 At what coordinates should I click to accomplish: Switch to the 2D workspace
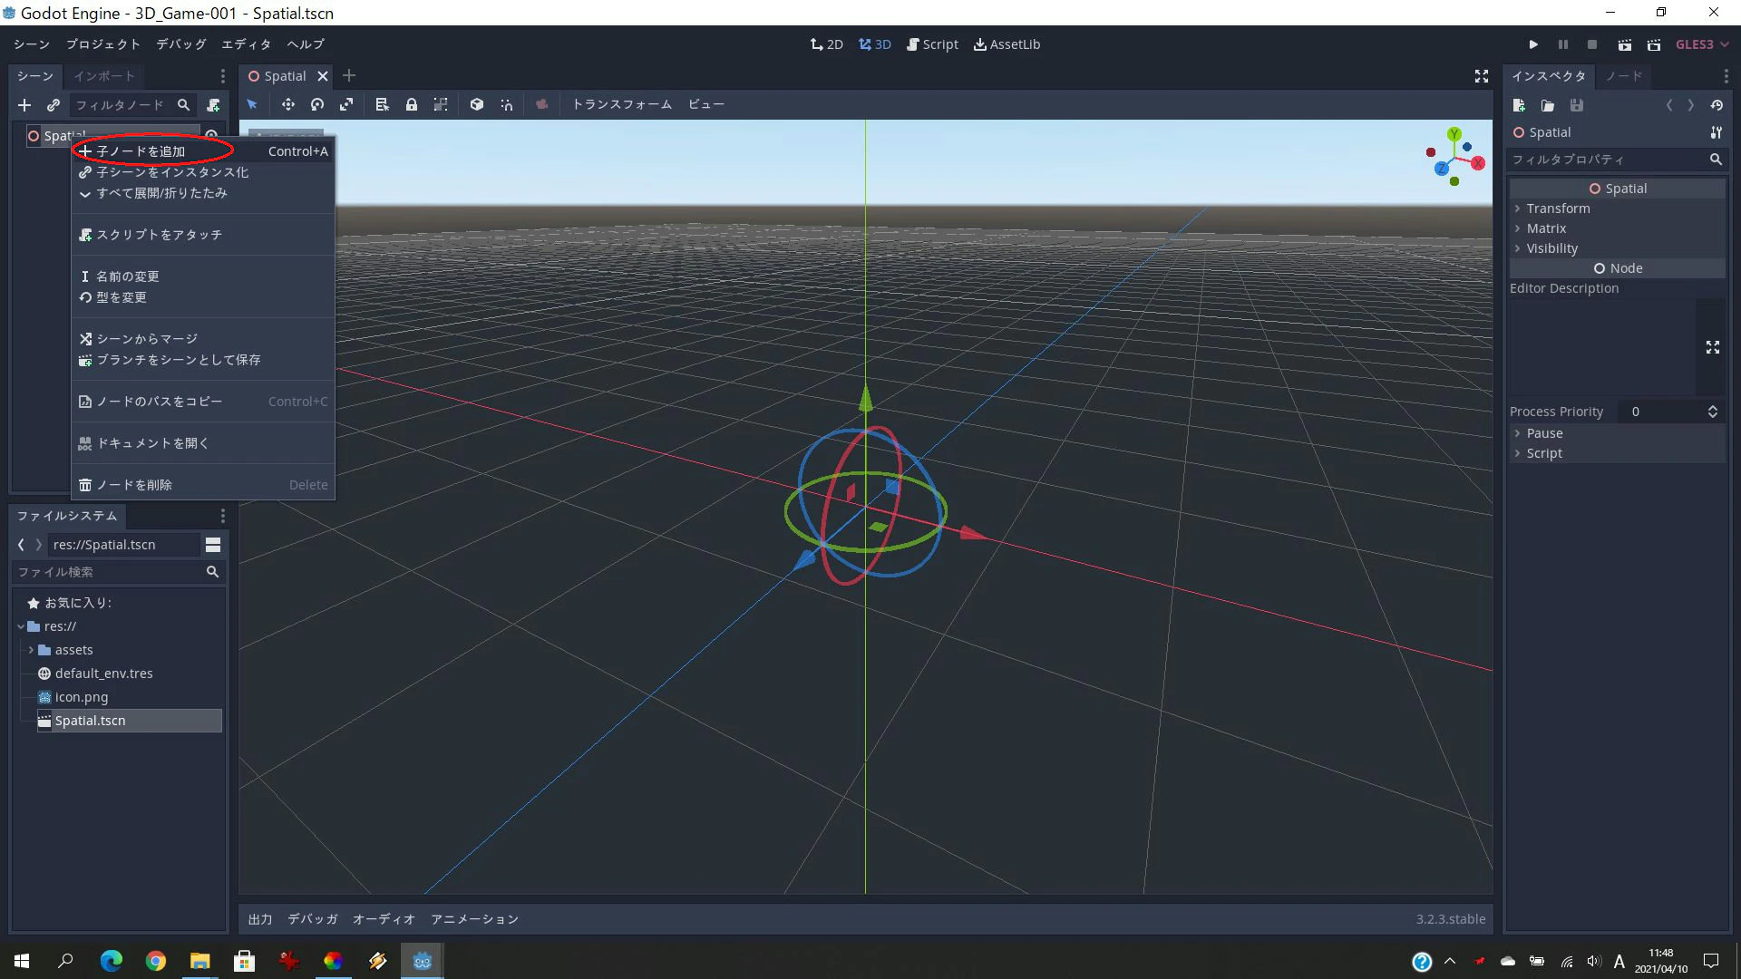[x=827, y=44]
